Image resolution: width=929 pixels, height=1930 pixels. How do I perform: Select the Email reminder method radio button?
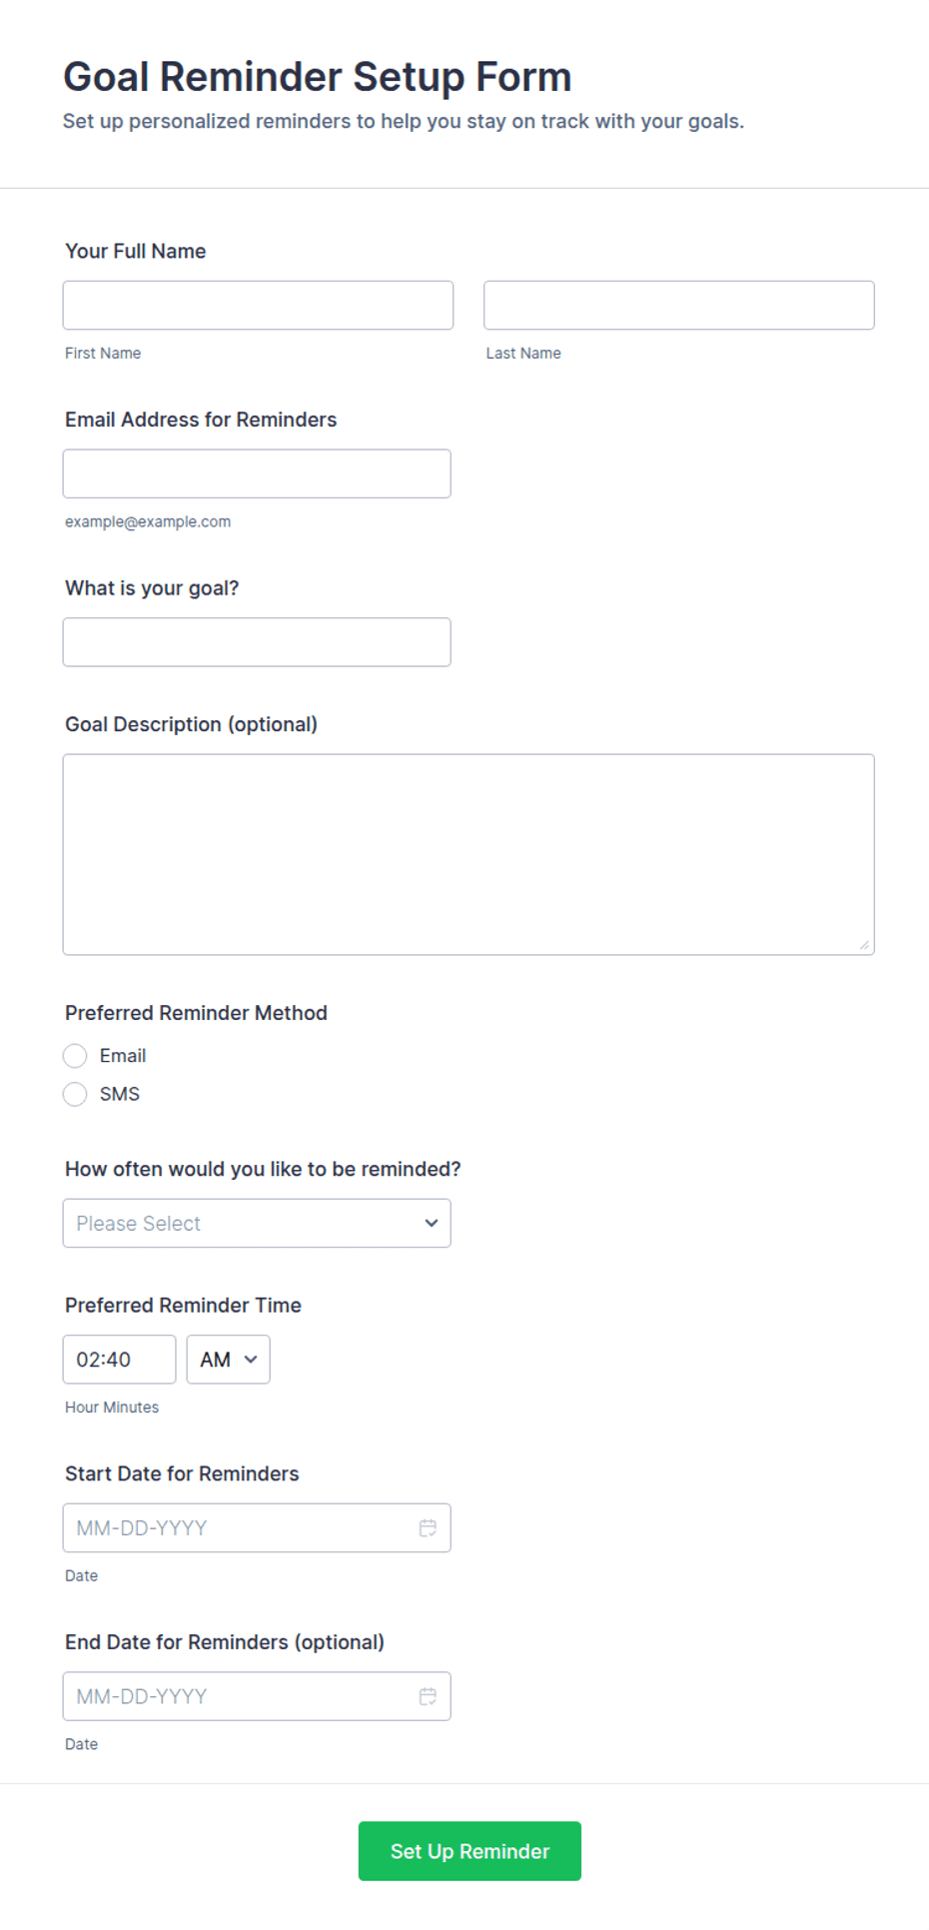click(75, 1056)
